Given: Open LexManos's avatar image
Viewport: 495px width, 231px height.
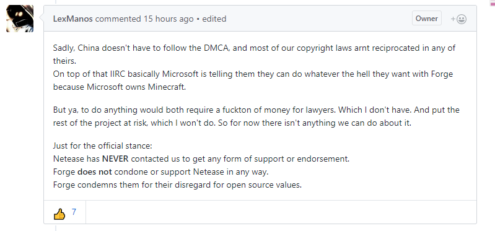Looking at the screenshot, I should tap(20, 19).
